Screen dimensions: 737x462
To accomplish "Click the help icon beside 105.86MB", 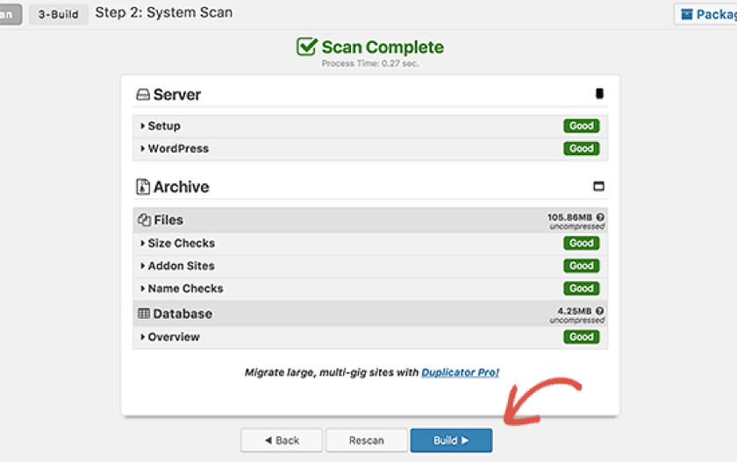I will pyautogui.click(x=600, y=217).
